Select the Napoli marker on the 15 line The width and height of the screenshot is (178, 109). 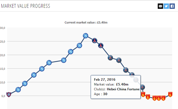(42, 69)
